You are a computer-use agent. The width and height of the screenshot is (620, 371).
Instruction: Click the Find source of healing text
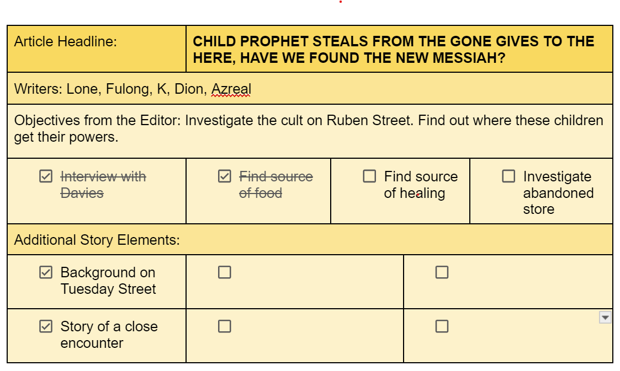coord(421,185)
